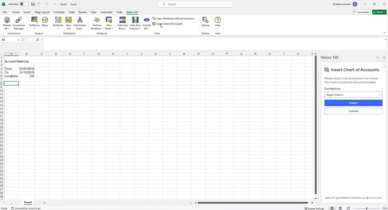Collapse the ribbon with the chevron
This screenshot has height=210, width=388.
(384, 33)
